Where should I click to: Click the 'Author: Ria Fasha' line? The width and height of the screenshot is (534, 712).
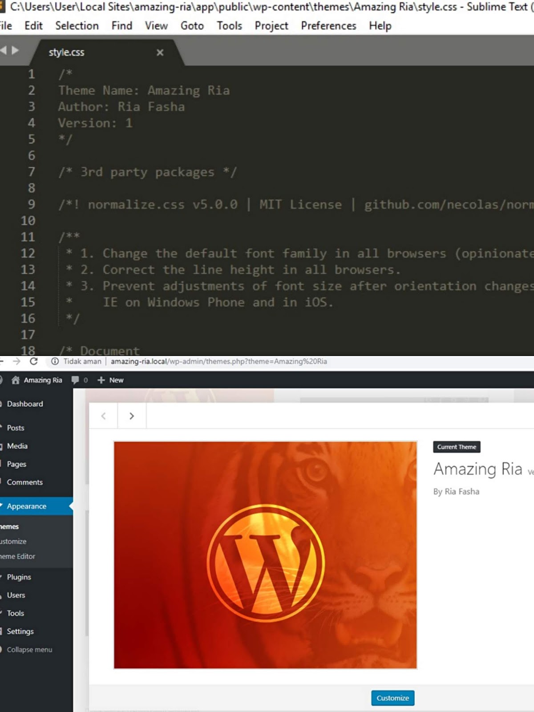click(x=121, y=107)
